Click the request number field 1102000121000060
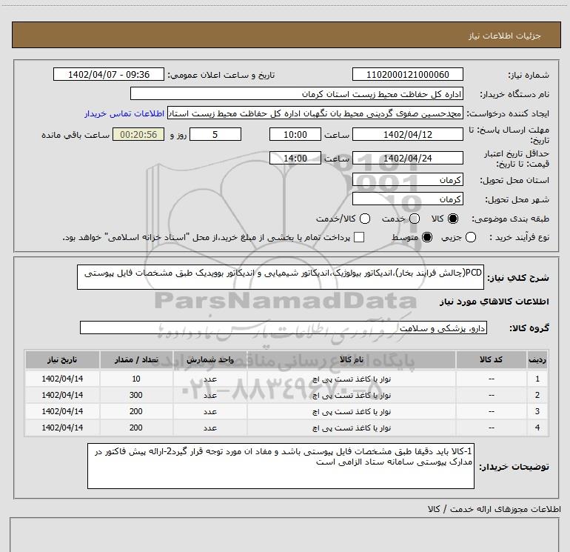The height and width of the screenshot is (552, 570). tap(407, 74)
